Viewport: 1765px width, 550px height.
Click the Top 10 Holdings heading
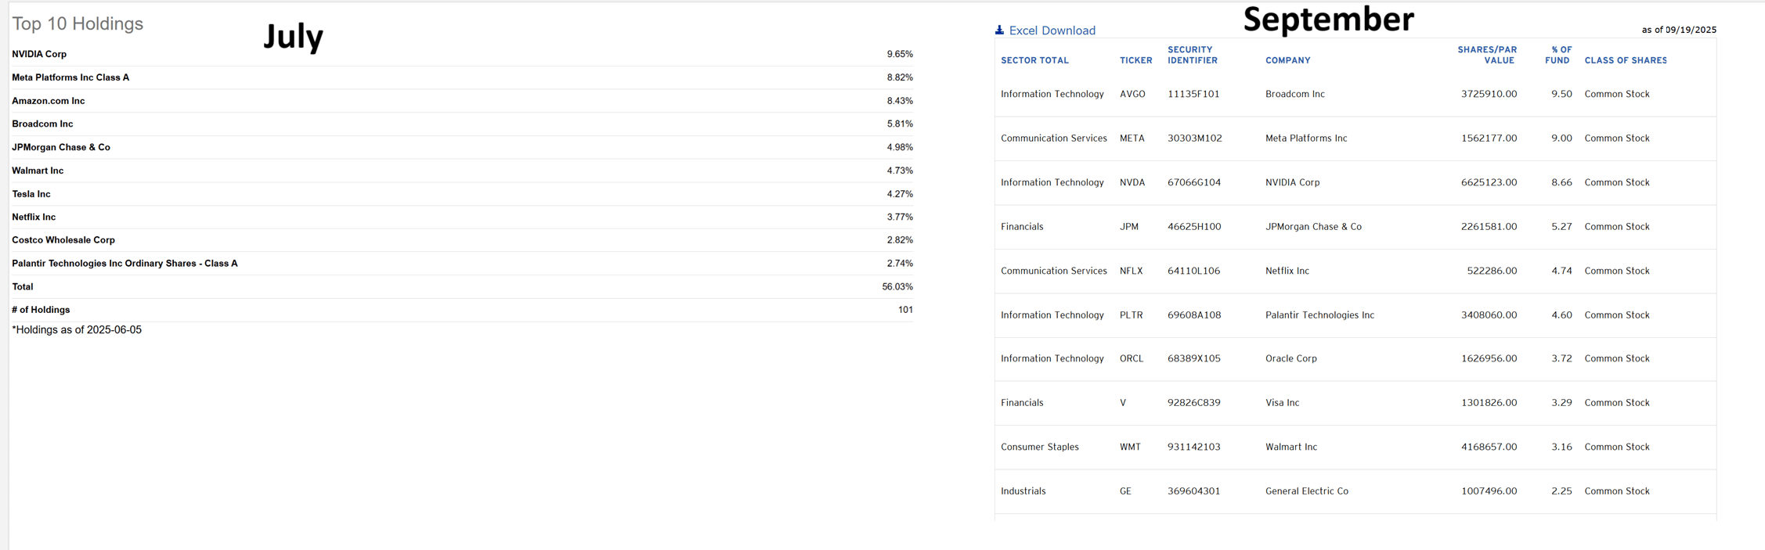click(78, 23)
